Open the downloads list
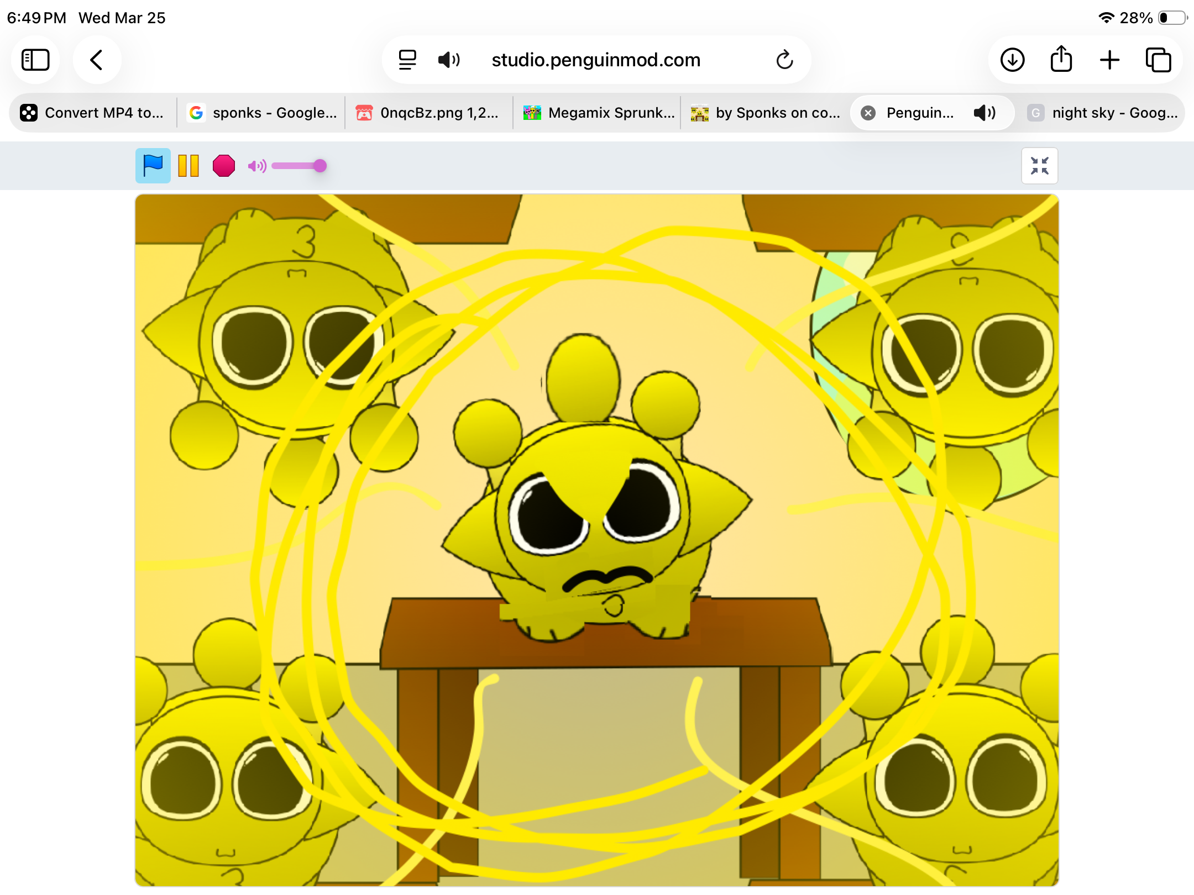This screenshot has width=1194, height=895. click(1012, 60)
